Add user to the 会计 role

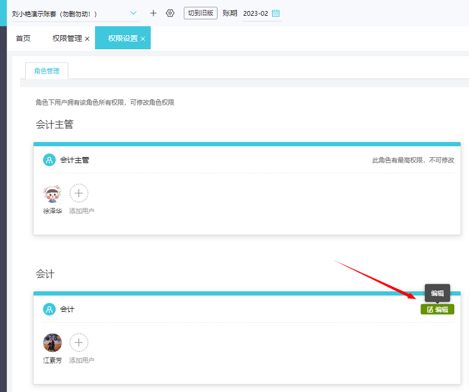click(x=79, y=342)
